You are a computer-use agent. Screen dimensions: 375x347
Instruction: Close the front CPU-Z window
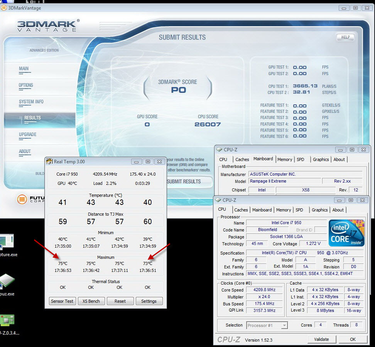pos(363,200)
